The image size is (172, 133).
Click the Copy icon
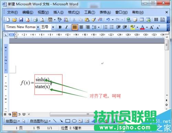click(x=80, y=20)
